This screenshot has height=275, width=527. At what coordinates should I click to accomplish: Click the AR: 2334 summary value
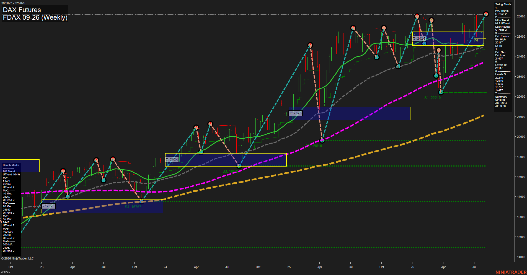pyautogui.click(x=501, y=103)
